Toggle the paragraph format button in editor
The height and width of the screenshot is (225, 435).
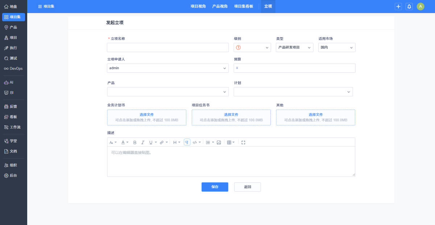(x=187, y=143)
